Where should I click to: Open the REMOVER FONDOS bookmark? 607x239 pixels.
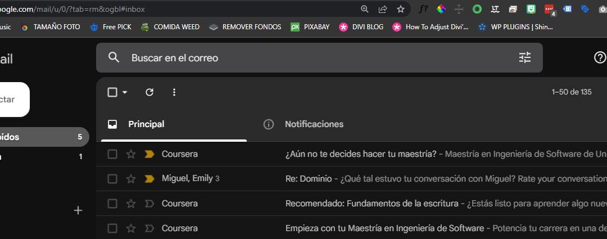(x=245, y=26)
